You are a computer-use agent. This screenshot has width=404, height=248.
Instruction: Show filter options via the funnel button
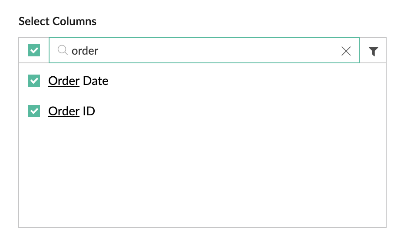point(373,51)
